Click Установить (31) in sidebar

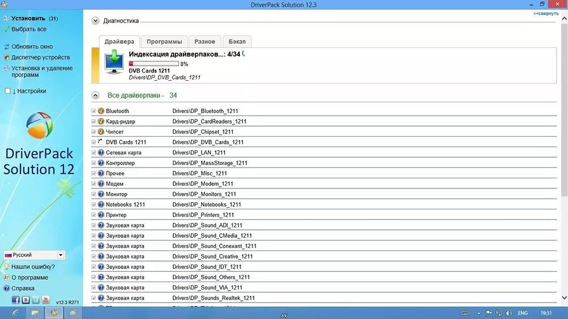(35, 18)
